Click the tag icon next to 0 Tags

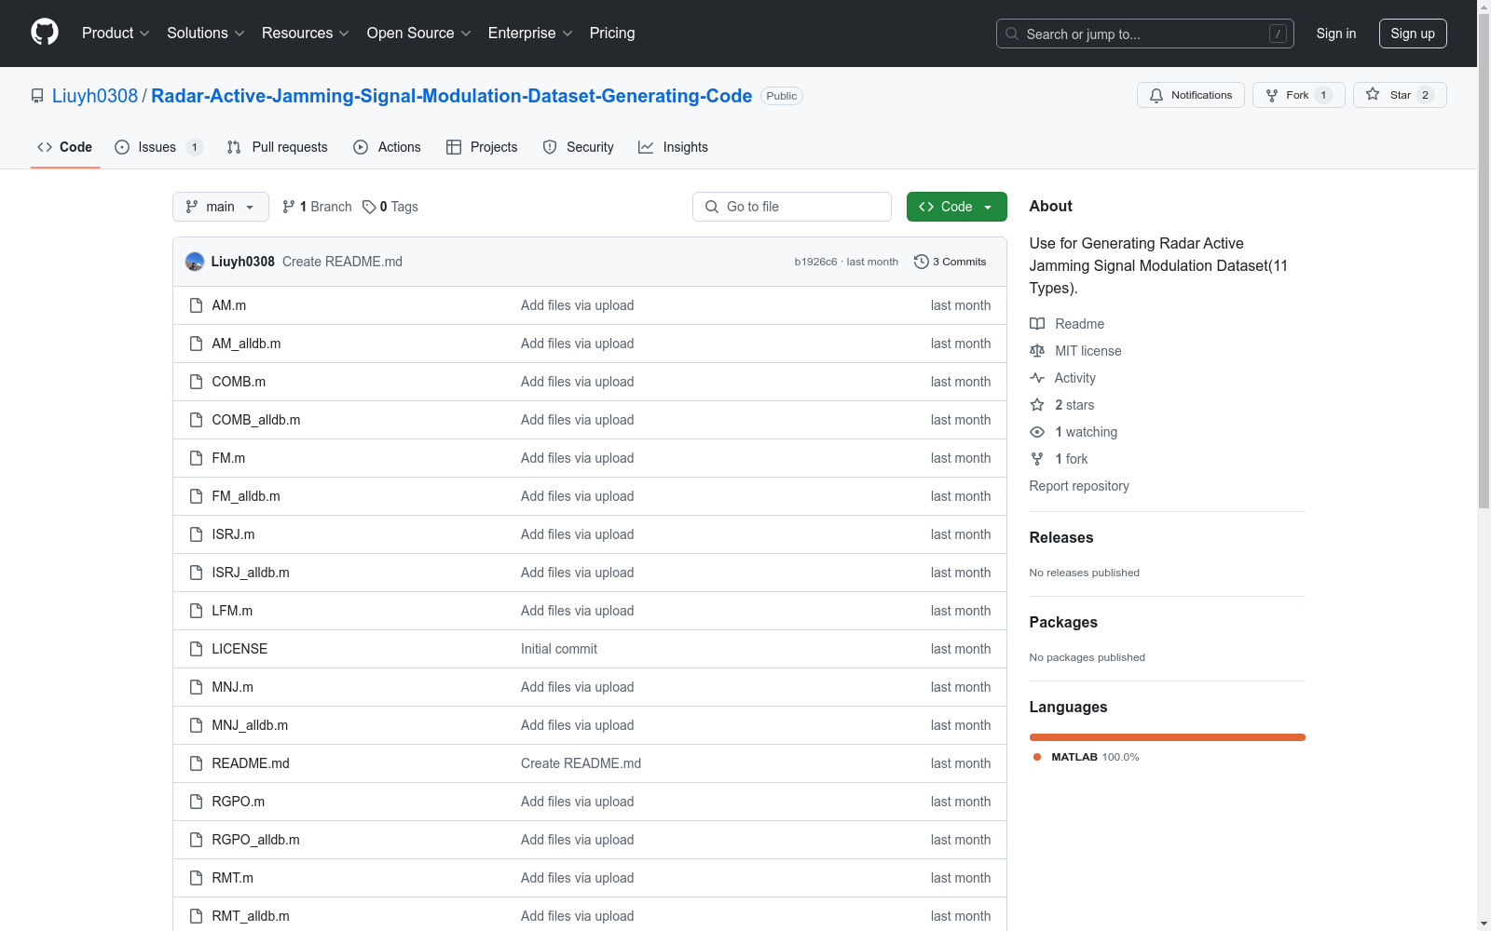[369, 207]
